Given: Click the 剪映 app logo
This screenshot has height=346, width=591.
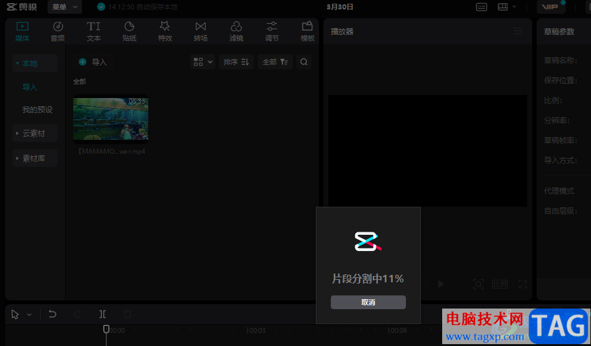Looking at the screenshot, I should click(x=21, y=7).
